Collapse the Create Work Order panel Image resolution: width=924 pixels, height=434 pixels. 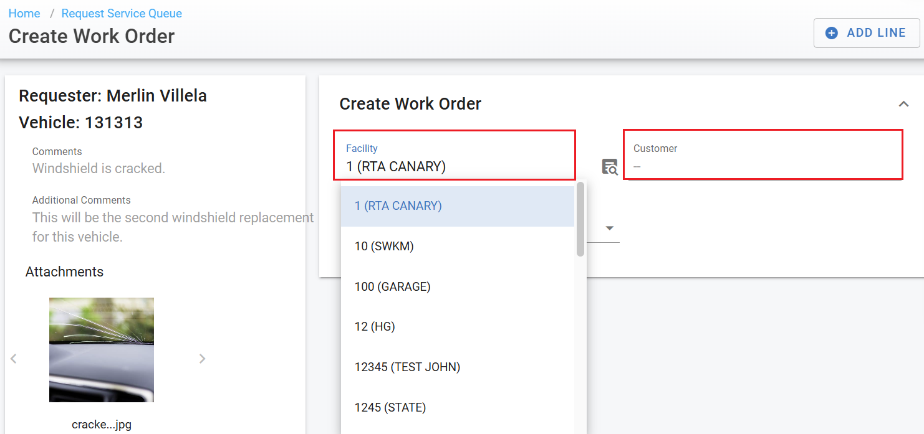903,104
